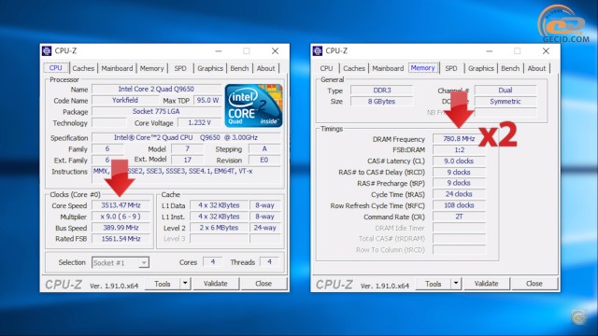This screenshot has width=598, height=336.
Task: Click CAS# Latency value 9.0 clocks
Action: pos(459,161)
